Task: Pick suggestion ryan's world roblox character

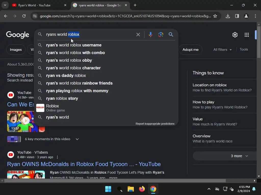Action: [106, 68]
